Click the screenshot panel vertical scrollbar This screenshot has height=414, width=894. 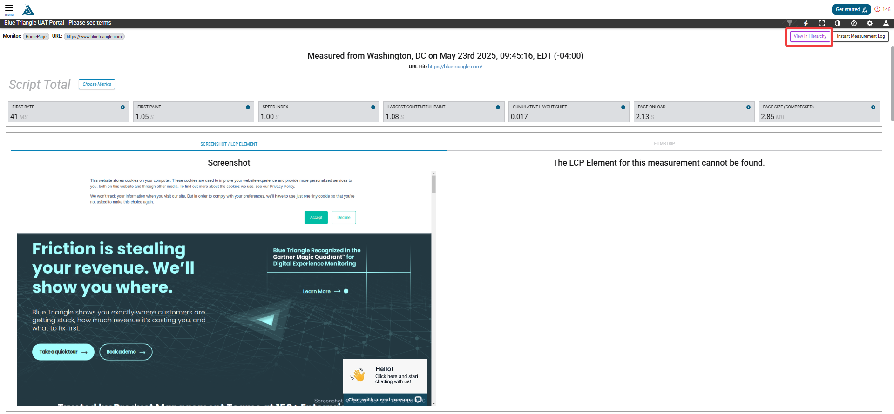click(x=433, y=288)
